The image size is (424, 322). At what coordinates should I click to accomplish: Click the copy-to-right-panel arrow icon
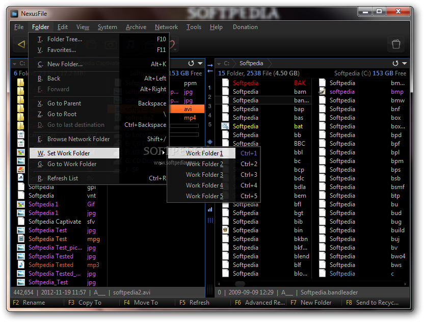coord(210,65)
